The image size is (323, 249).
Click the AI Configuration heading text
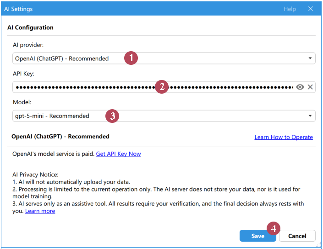pyautogui.click(x=30, y=27)
